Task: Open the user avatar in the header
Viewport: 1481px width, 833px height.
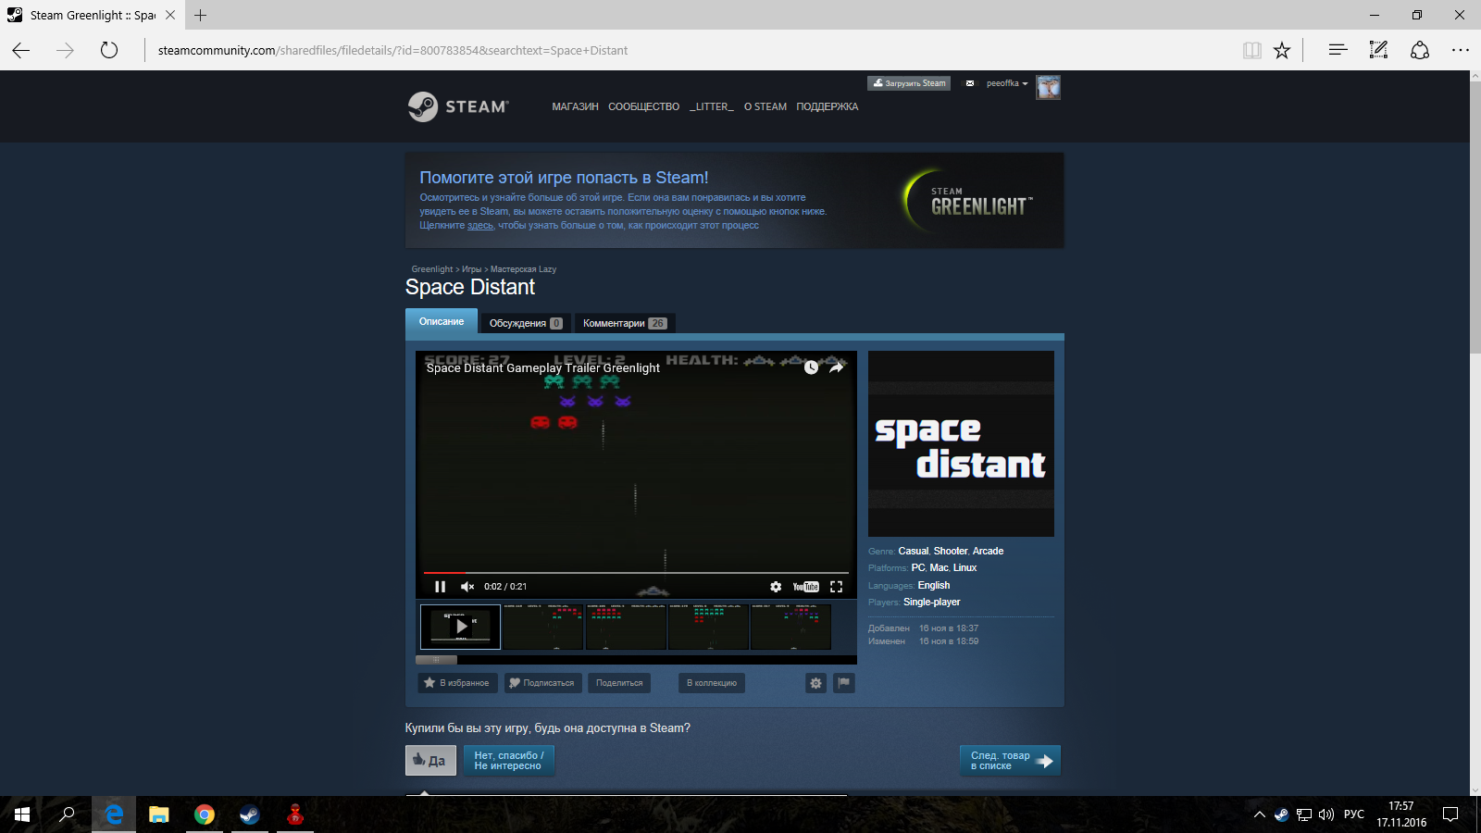Action: 1048,88
